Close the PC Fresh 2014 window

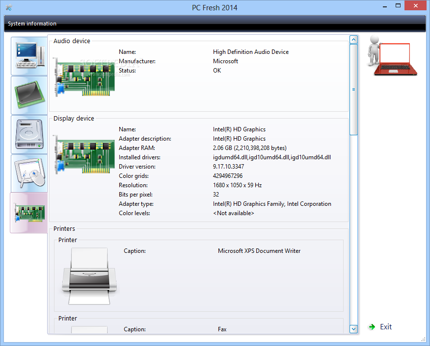click(x=415, y=6)
